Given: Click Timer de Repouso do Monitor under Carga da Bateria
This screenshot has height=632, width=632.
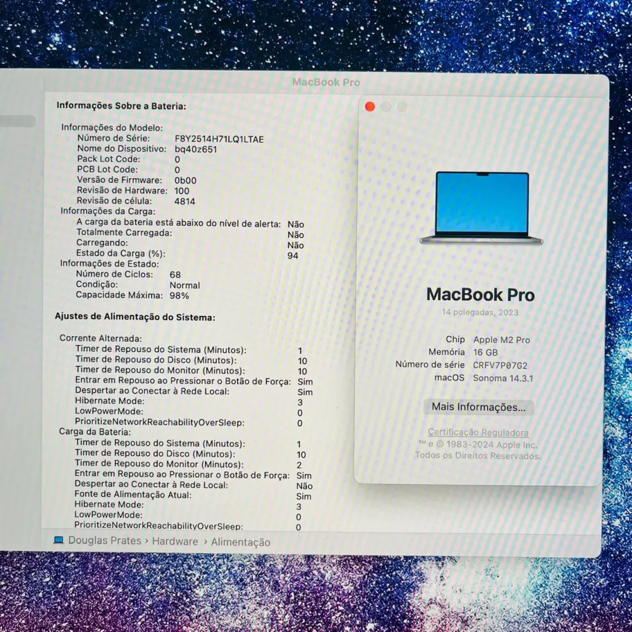Looking at the screenshot, I should pos(159,465).
